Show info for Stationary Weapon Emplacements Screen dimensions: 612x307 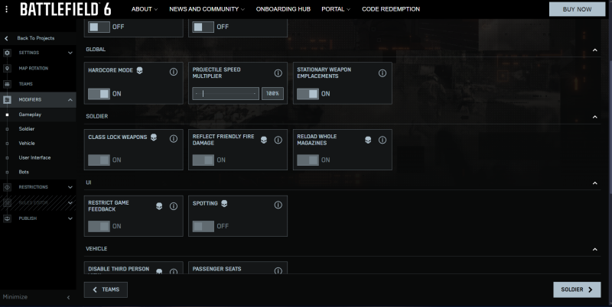(382, 73)
